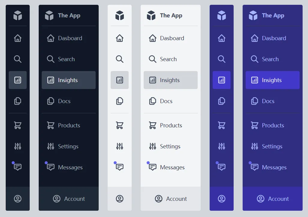Open Products in purple expanded sidebar

pyautogui.click(x=272, y=125)
